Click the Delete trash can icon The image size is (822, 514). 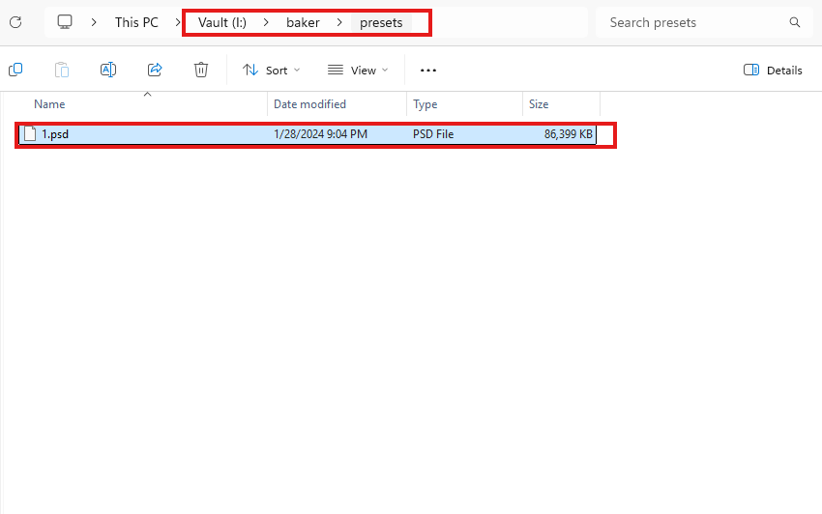pyautogui.click(x=201, y=70)
